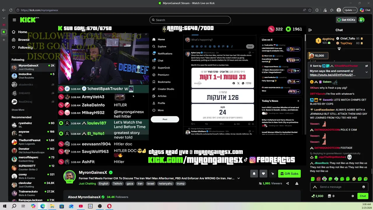Open Following in Kick sidebar
Screen dimensions: 373x210
(x=22, y=48)
